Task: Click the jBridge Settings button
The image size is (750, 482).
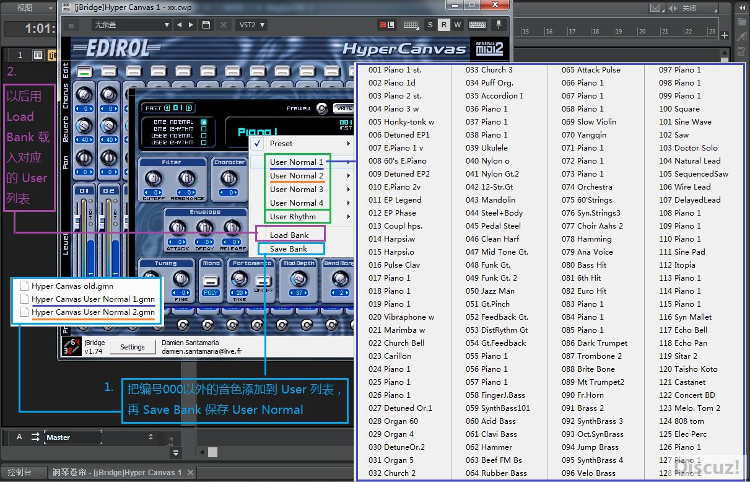Action: click(132, 347)
